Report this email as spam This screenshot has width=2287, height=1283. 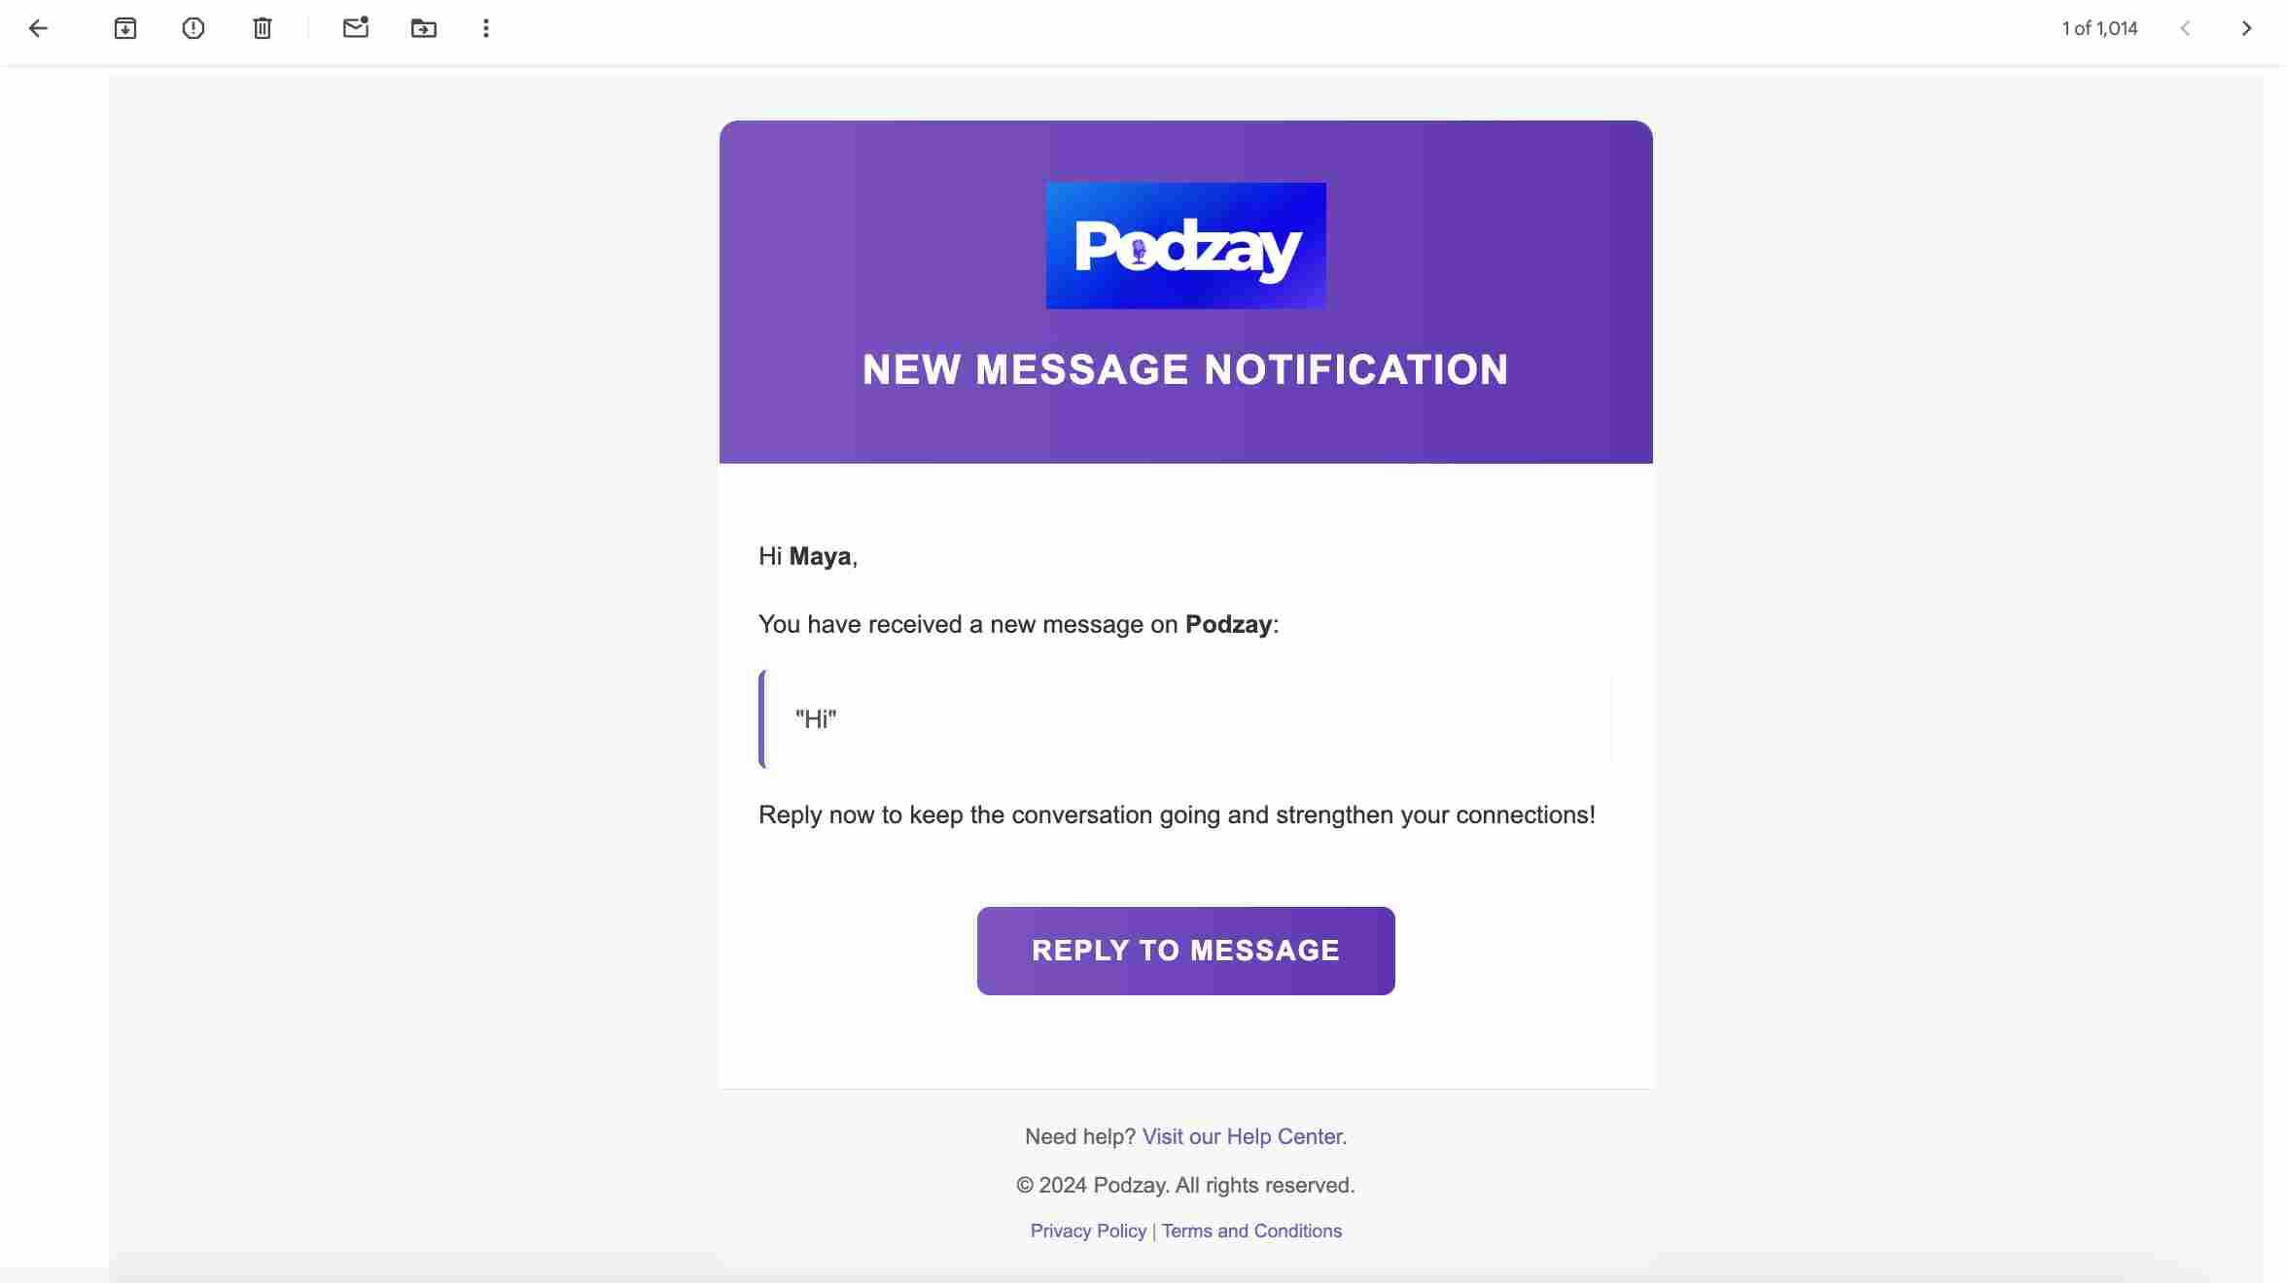pyautogui.click(x=194, y=29)
